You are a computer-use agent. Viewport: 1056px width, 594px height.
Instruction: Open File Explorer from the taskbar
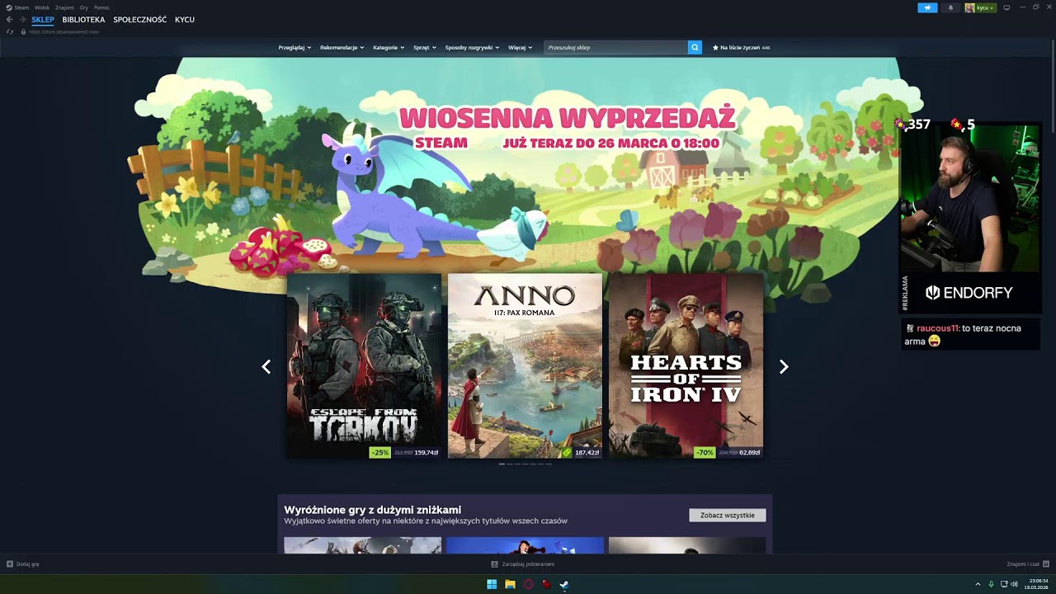(x=510, y=584)
